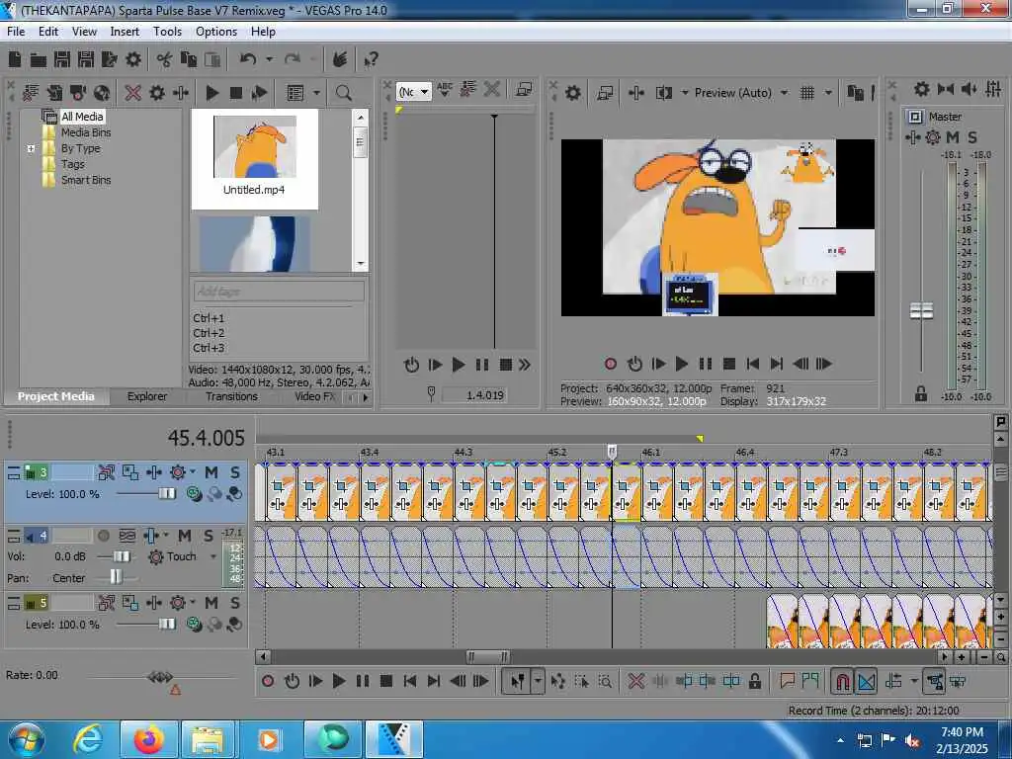Delete selection with red X in timeline toolbar
Image resolution: width=1012 pixels, height=759 pixels.
point(635,681)
